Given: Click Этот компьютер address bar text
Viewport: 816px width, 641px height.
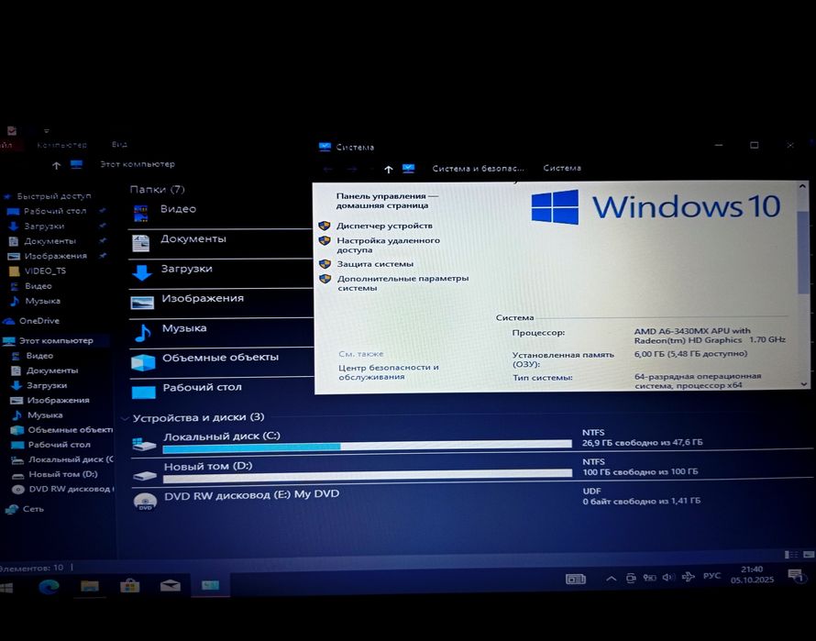Looking at the screenshot, I should coord(138,164).
